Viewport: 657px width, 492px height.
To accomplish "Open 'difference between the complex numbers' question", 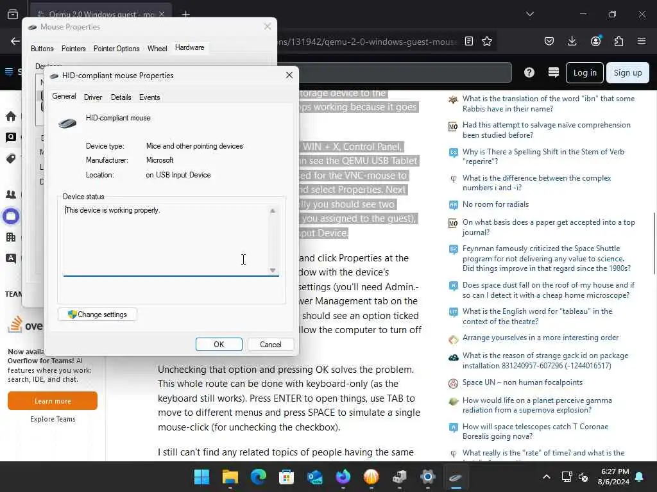I will pyautogui.click(x=537, y=183).
